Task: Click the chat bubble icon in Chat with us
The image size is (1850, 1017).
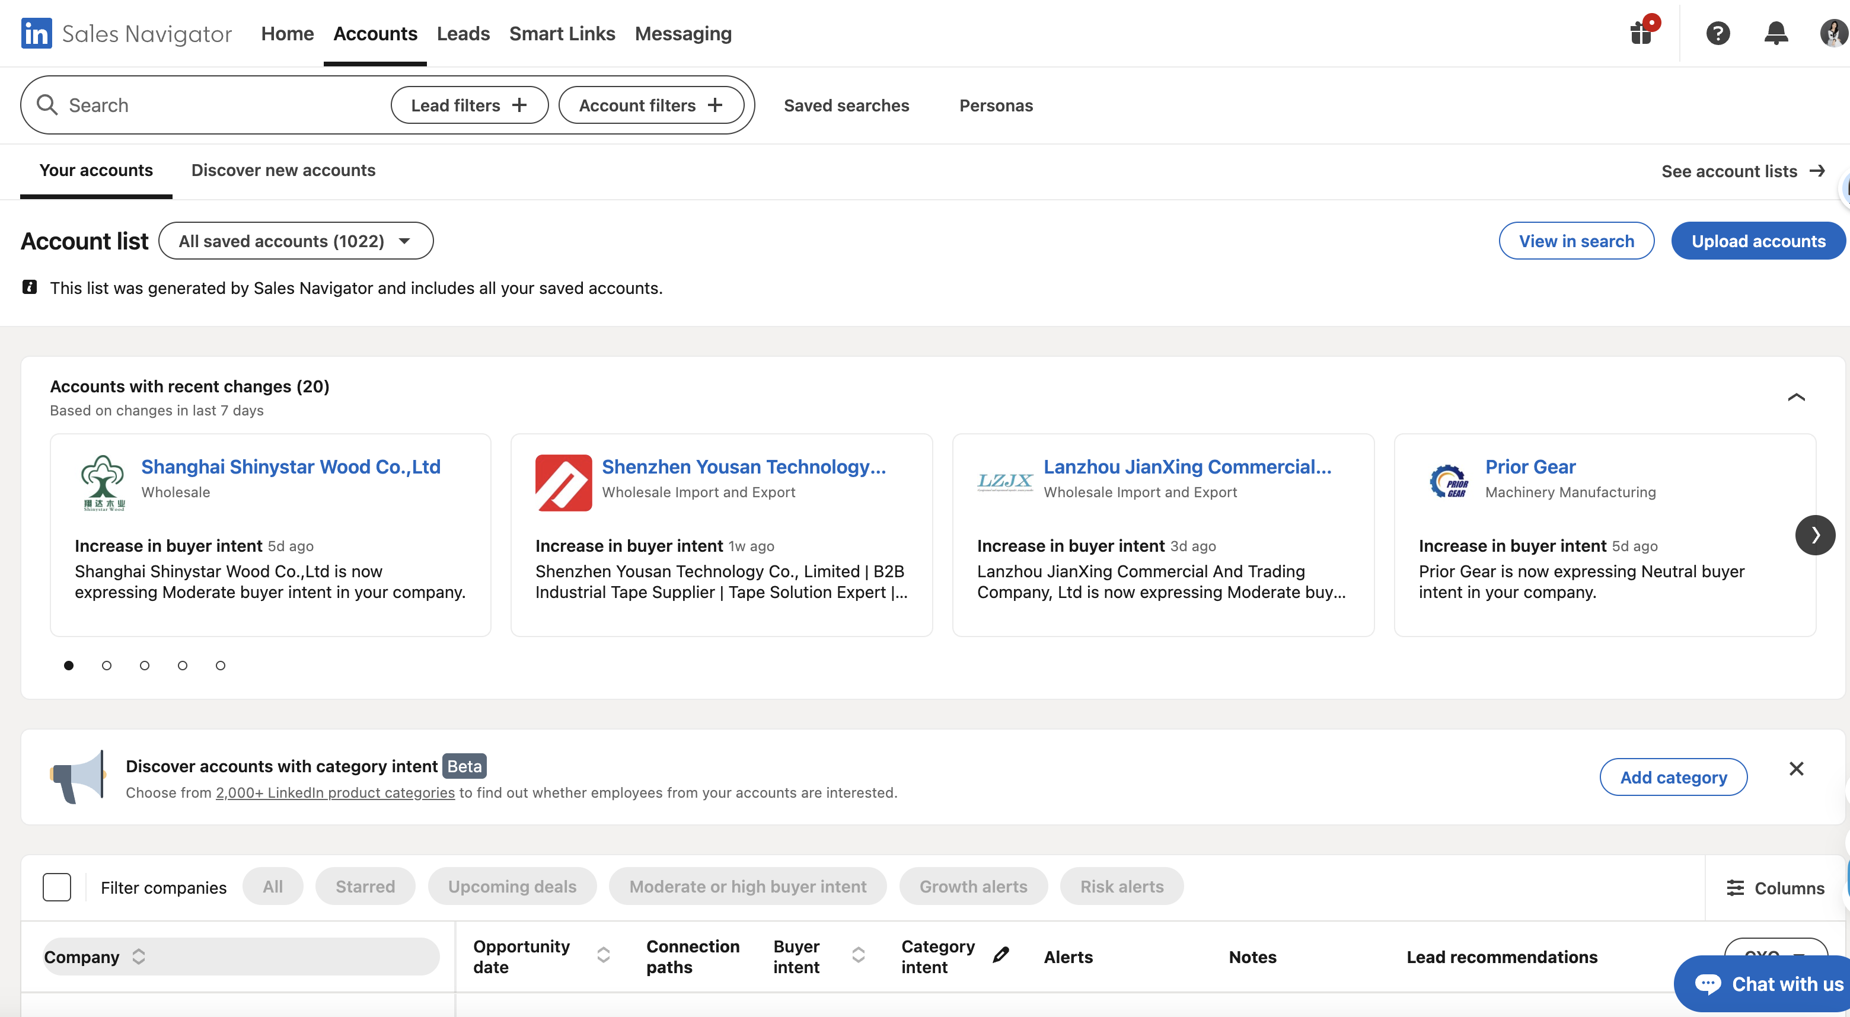Action: (x=1707, y=983)
